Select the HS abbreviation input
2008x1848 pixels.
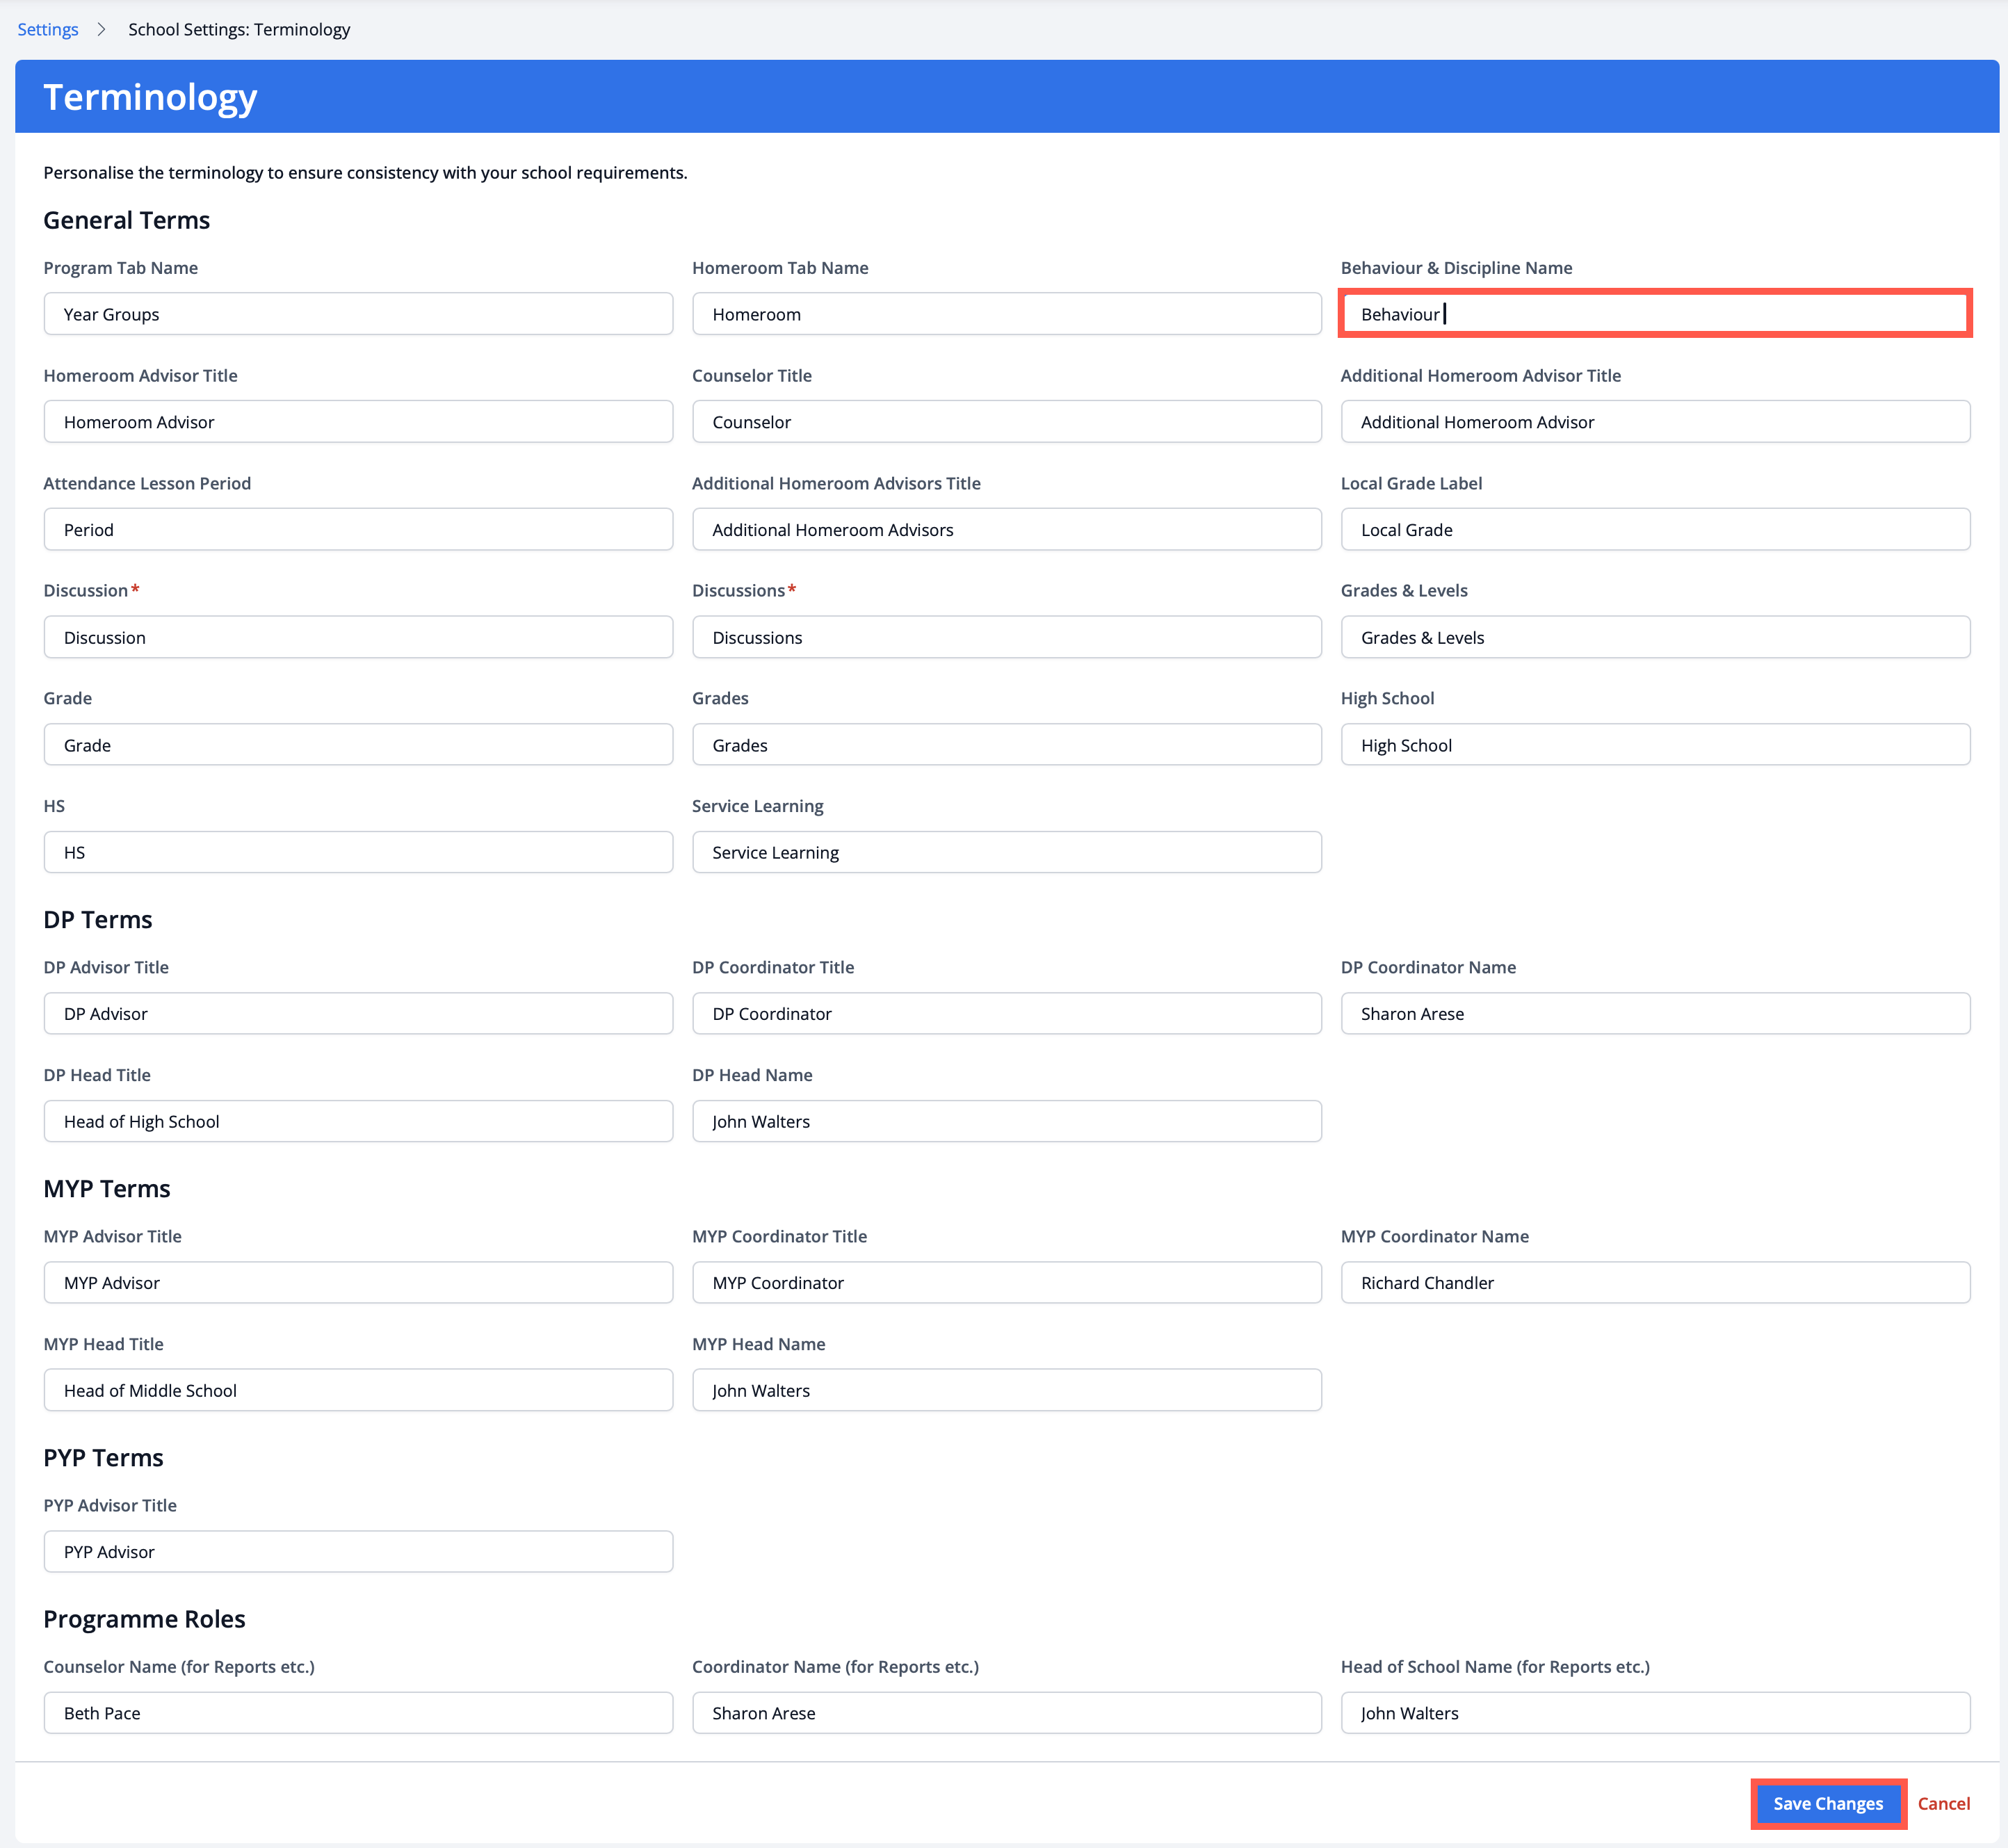tap(358, 852)
